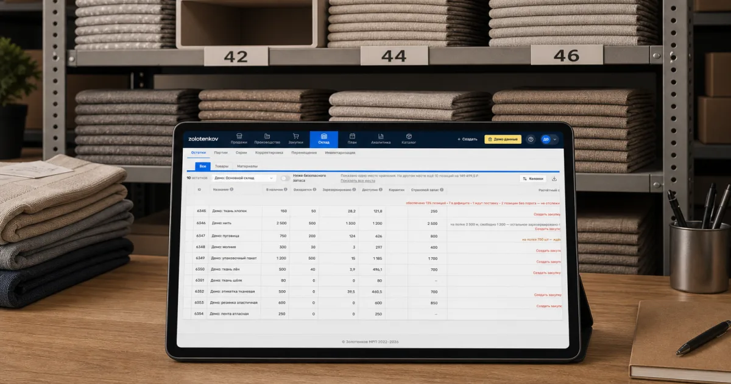Select the Материалы filter tab

click(247, 166)
